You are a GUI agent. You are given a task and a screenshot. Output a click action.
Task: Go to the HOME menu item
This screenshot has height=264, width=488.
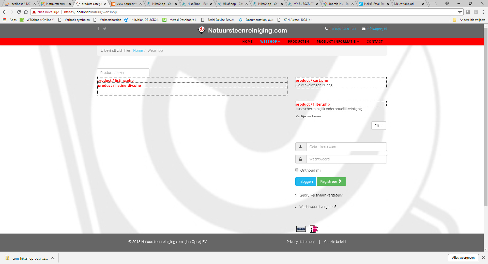click(247, 42)
